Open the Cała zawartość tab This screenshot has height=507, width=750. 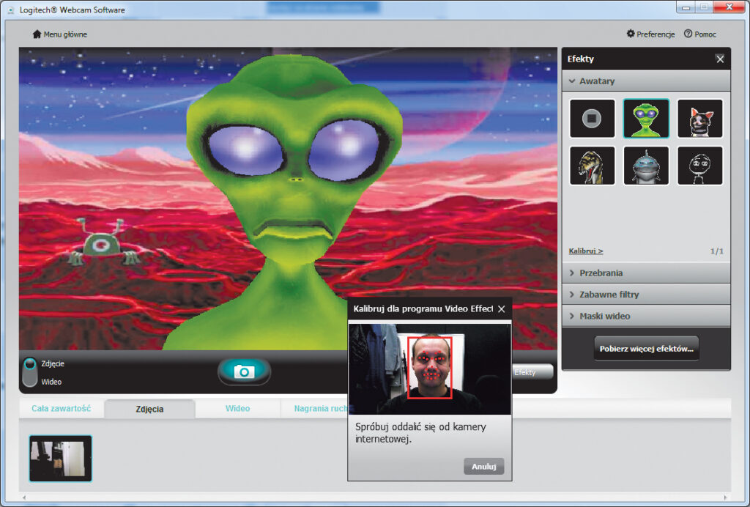61,409
